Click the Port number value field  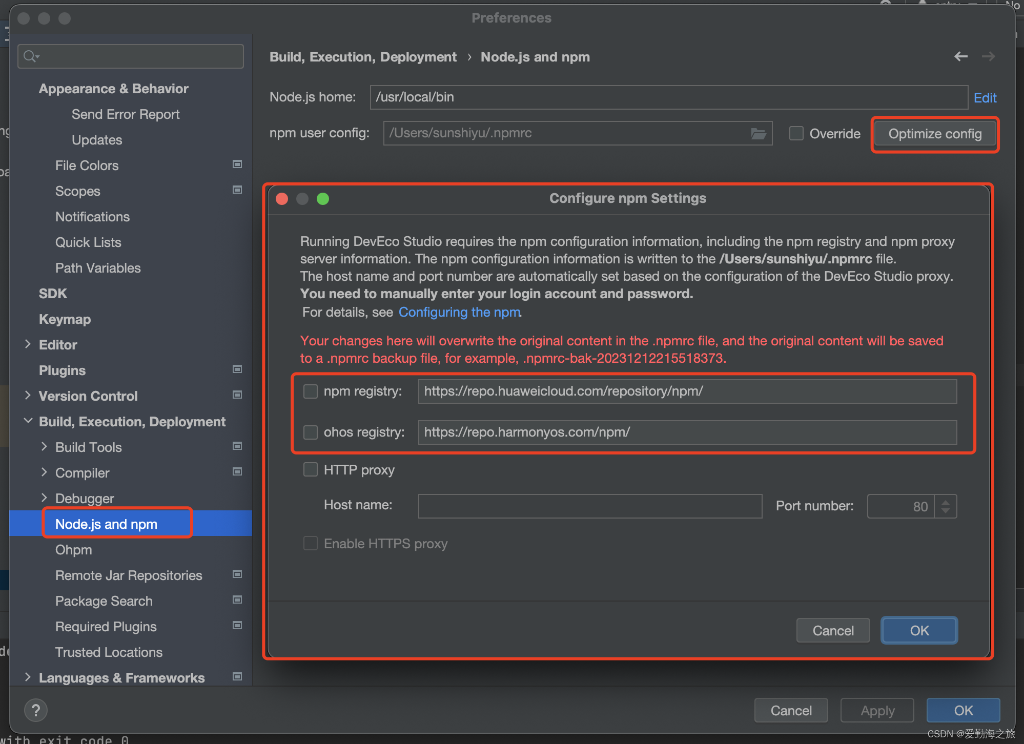point(901,506)
